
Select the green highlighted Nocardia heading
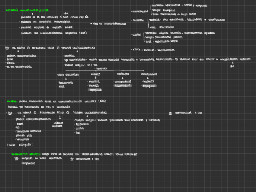tap(11, 101)
